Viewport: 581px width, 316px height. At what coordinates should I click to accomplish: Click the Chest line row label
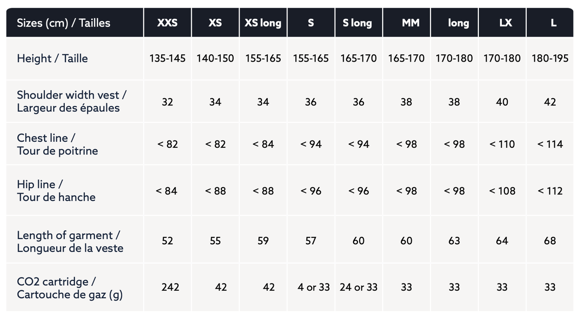coord(57,144)
